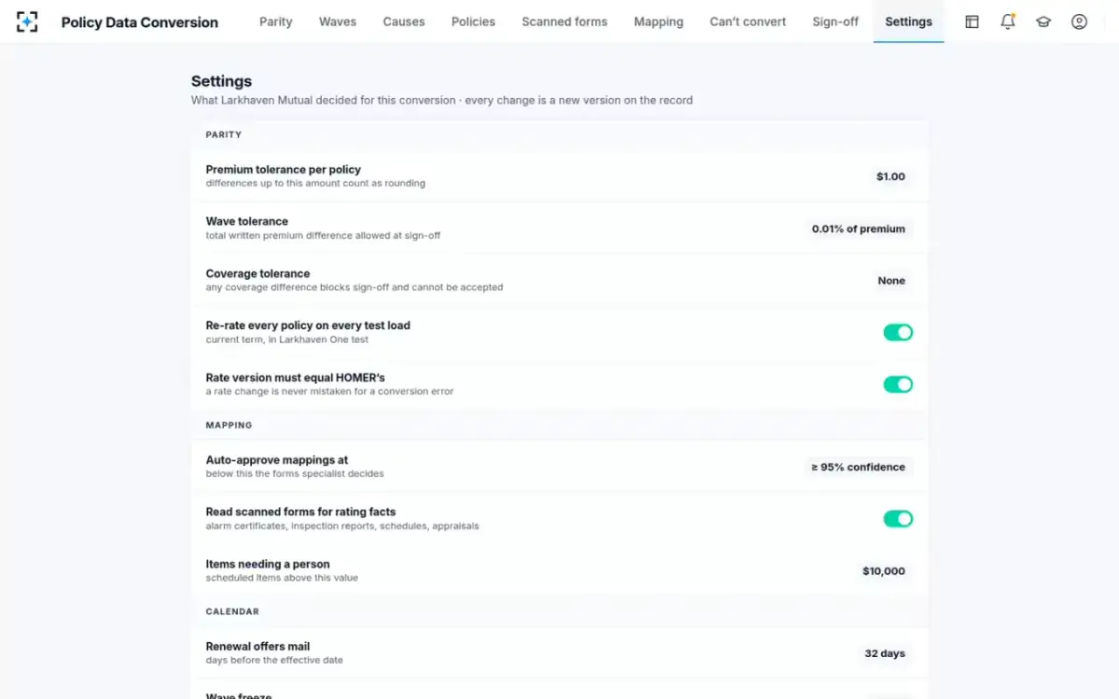Click Premium tolerance per policy label
The height and width of the screenshot is (699, 1119).
[283, 170]
